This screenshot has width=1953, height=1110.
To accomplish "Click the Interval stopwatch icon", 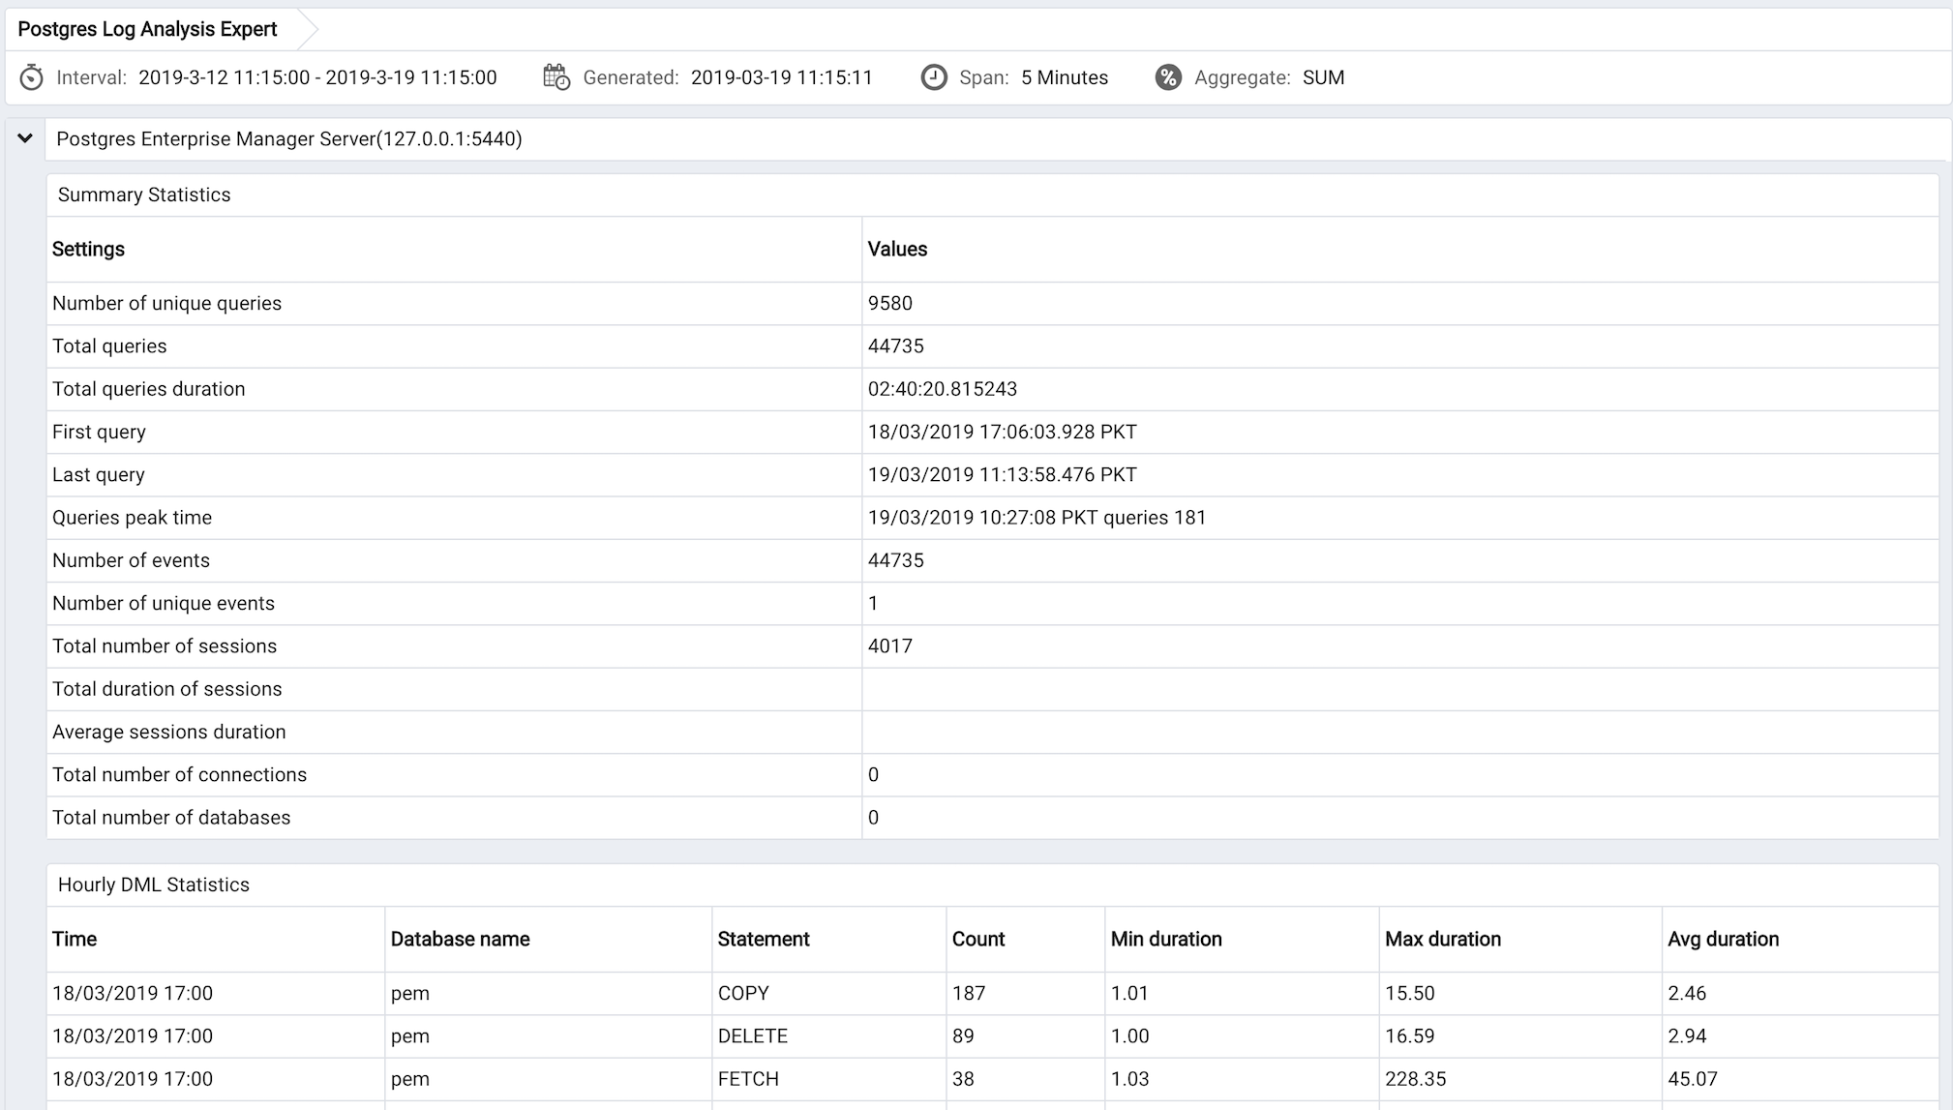I will click(x=31, y=77).
